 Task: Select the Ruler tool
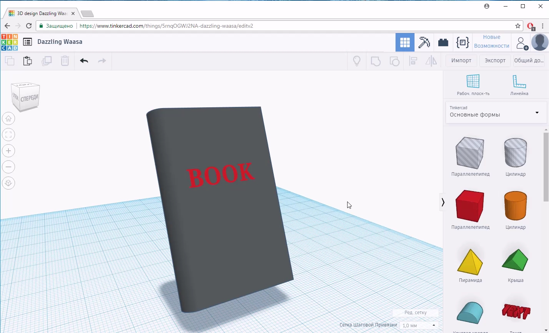pos(519,85)
